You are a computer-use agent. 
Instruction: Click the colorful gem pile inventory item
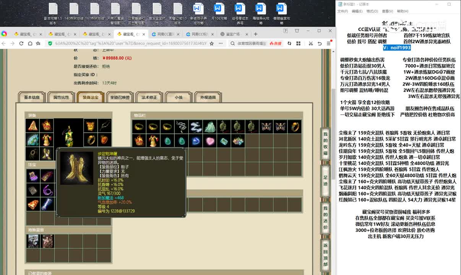coord(238,141)
